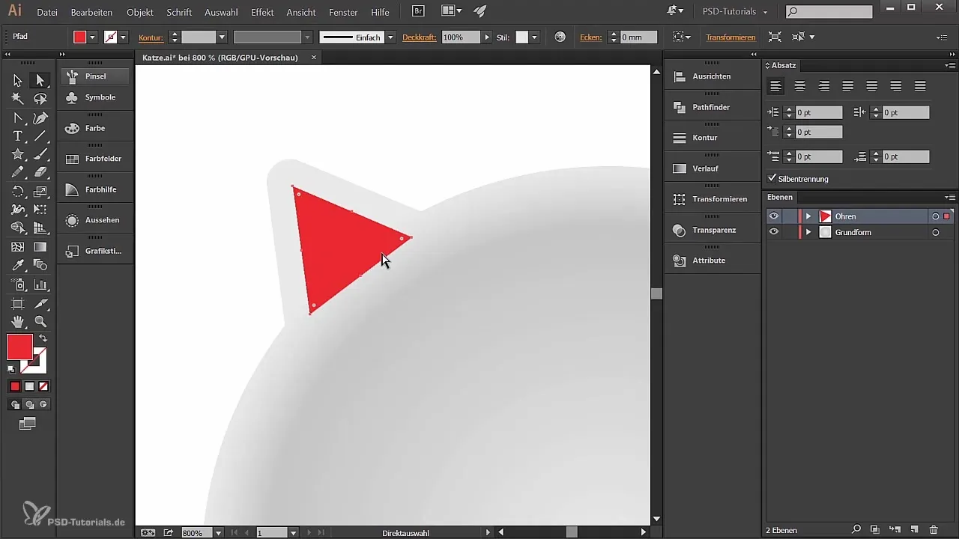Open the Transparenz panel

(x=712, y=230)
